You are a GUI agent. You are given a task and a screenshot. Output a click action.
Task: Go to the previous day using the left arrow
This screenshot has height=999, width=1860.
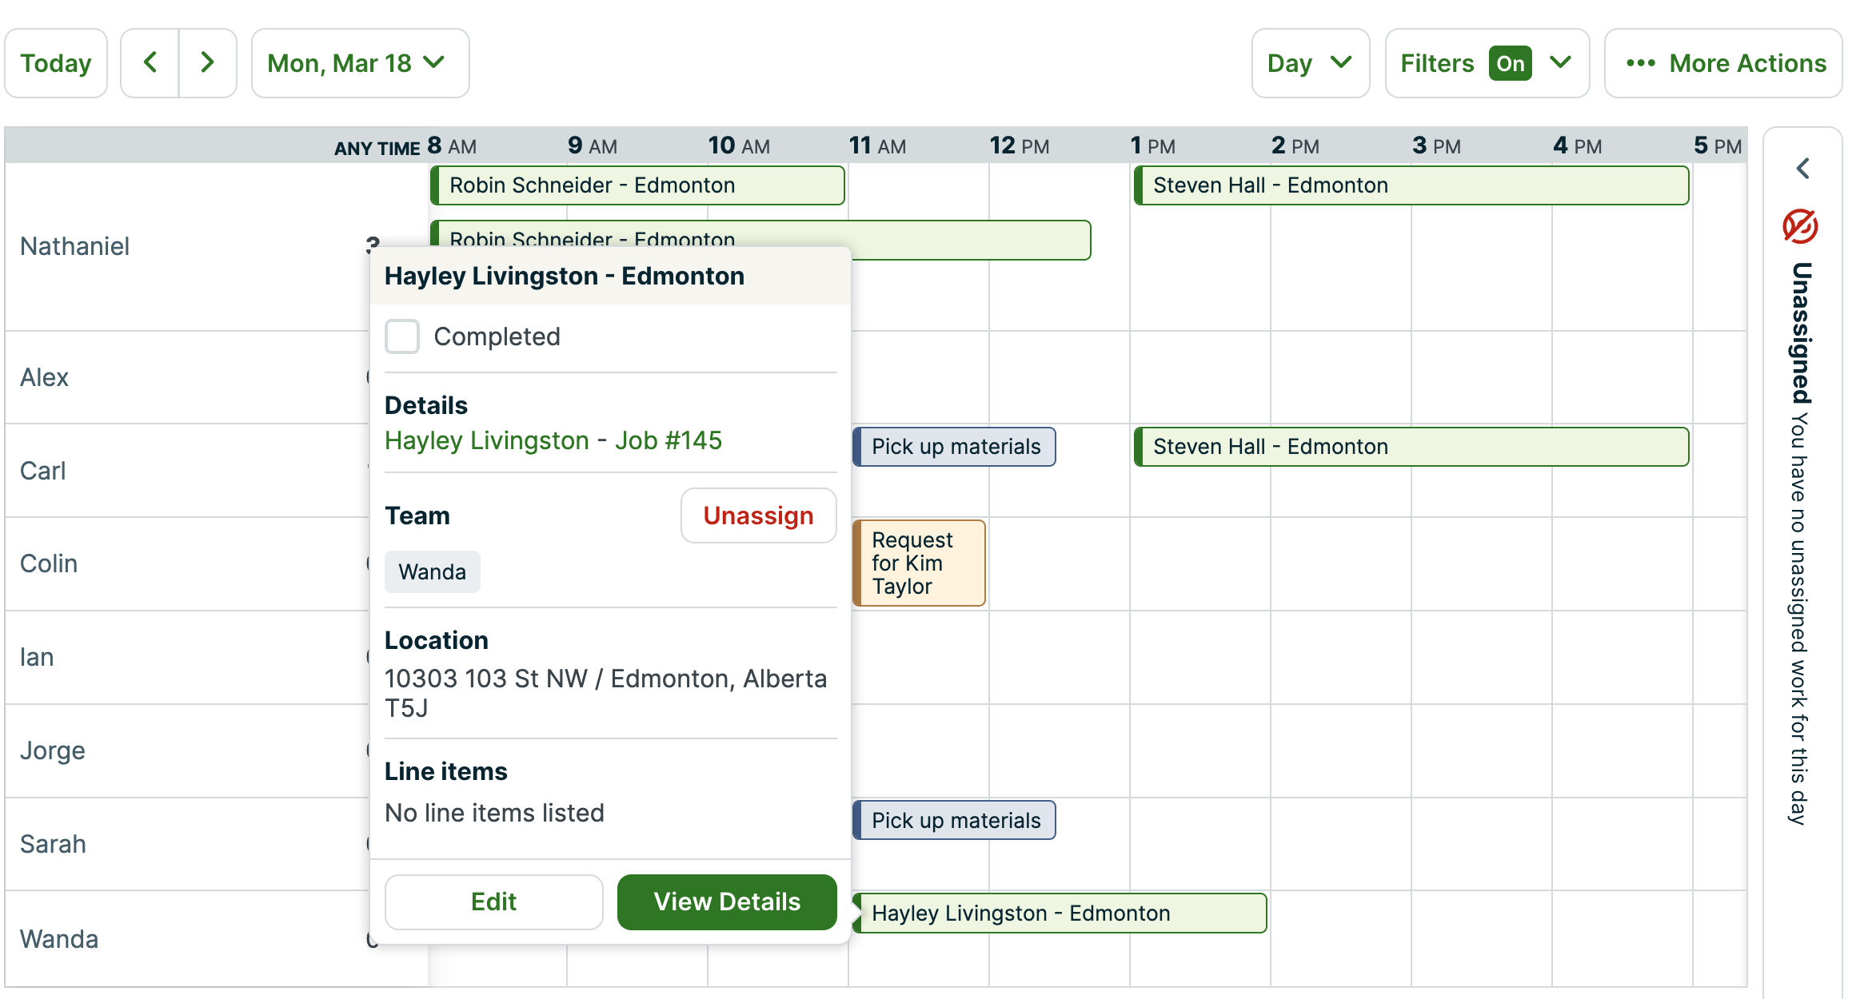(151, 62)
